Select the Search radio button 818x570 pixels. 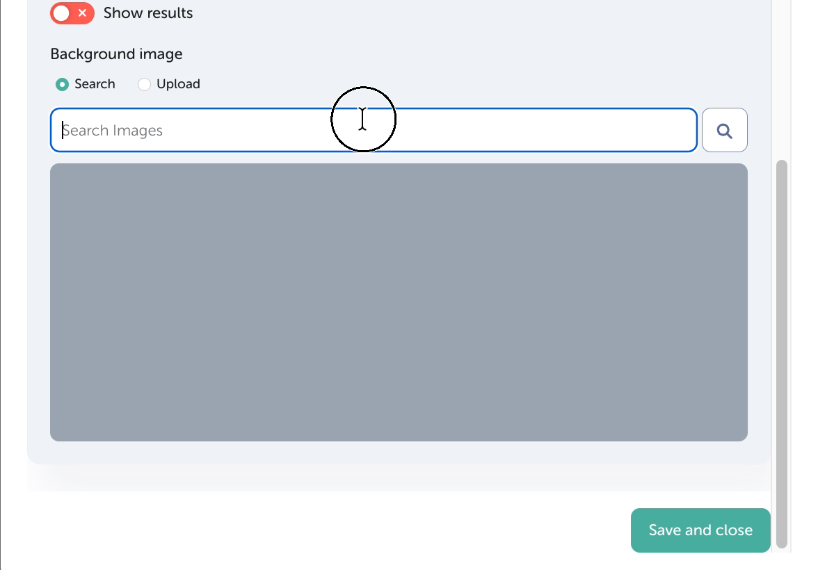click(63, 84)
